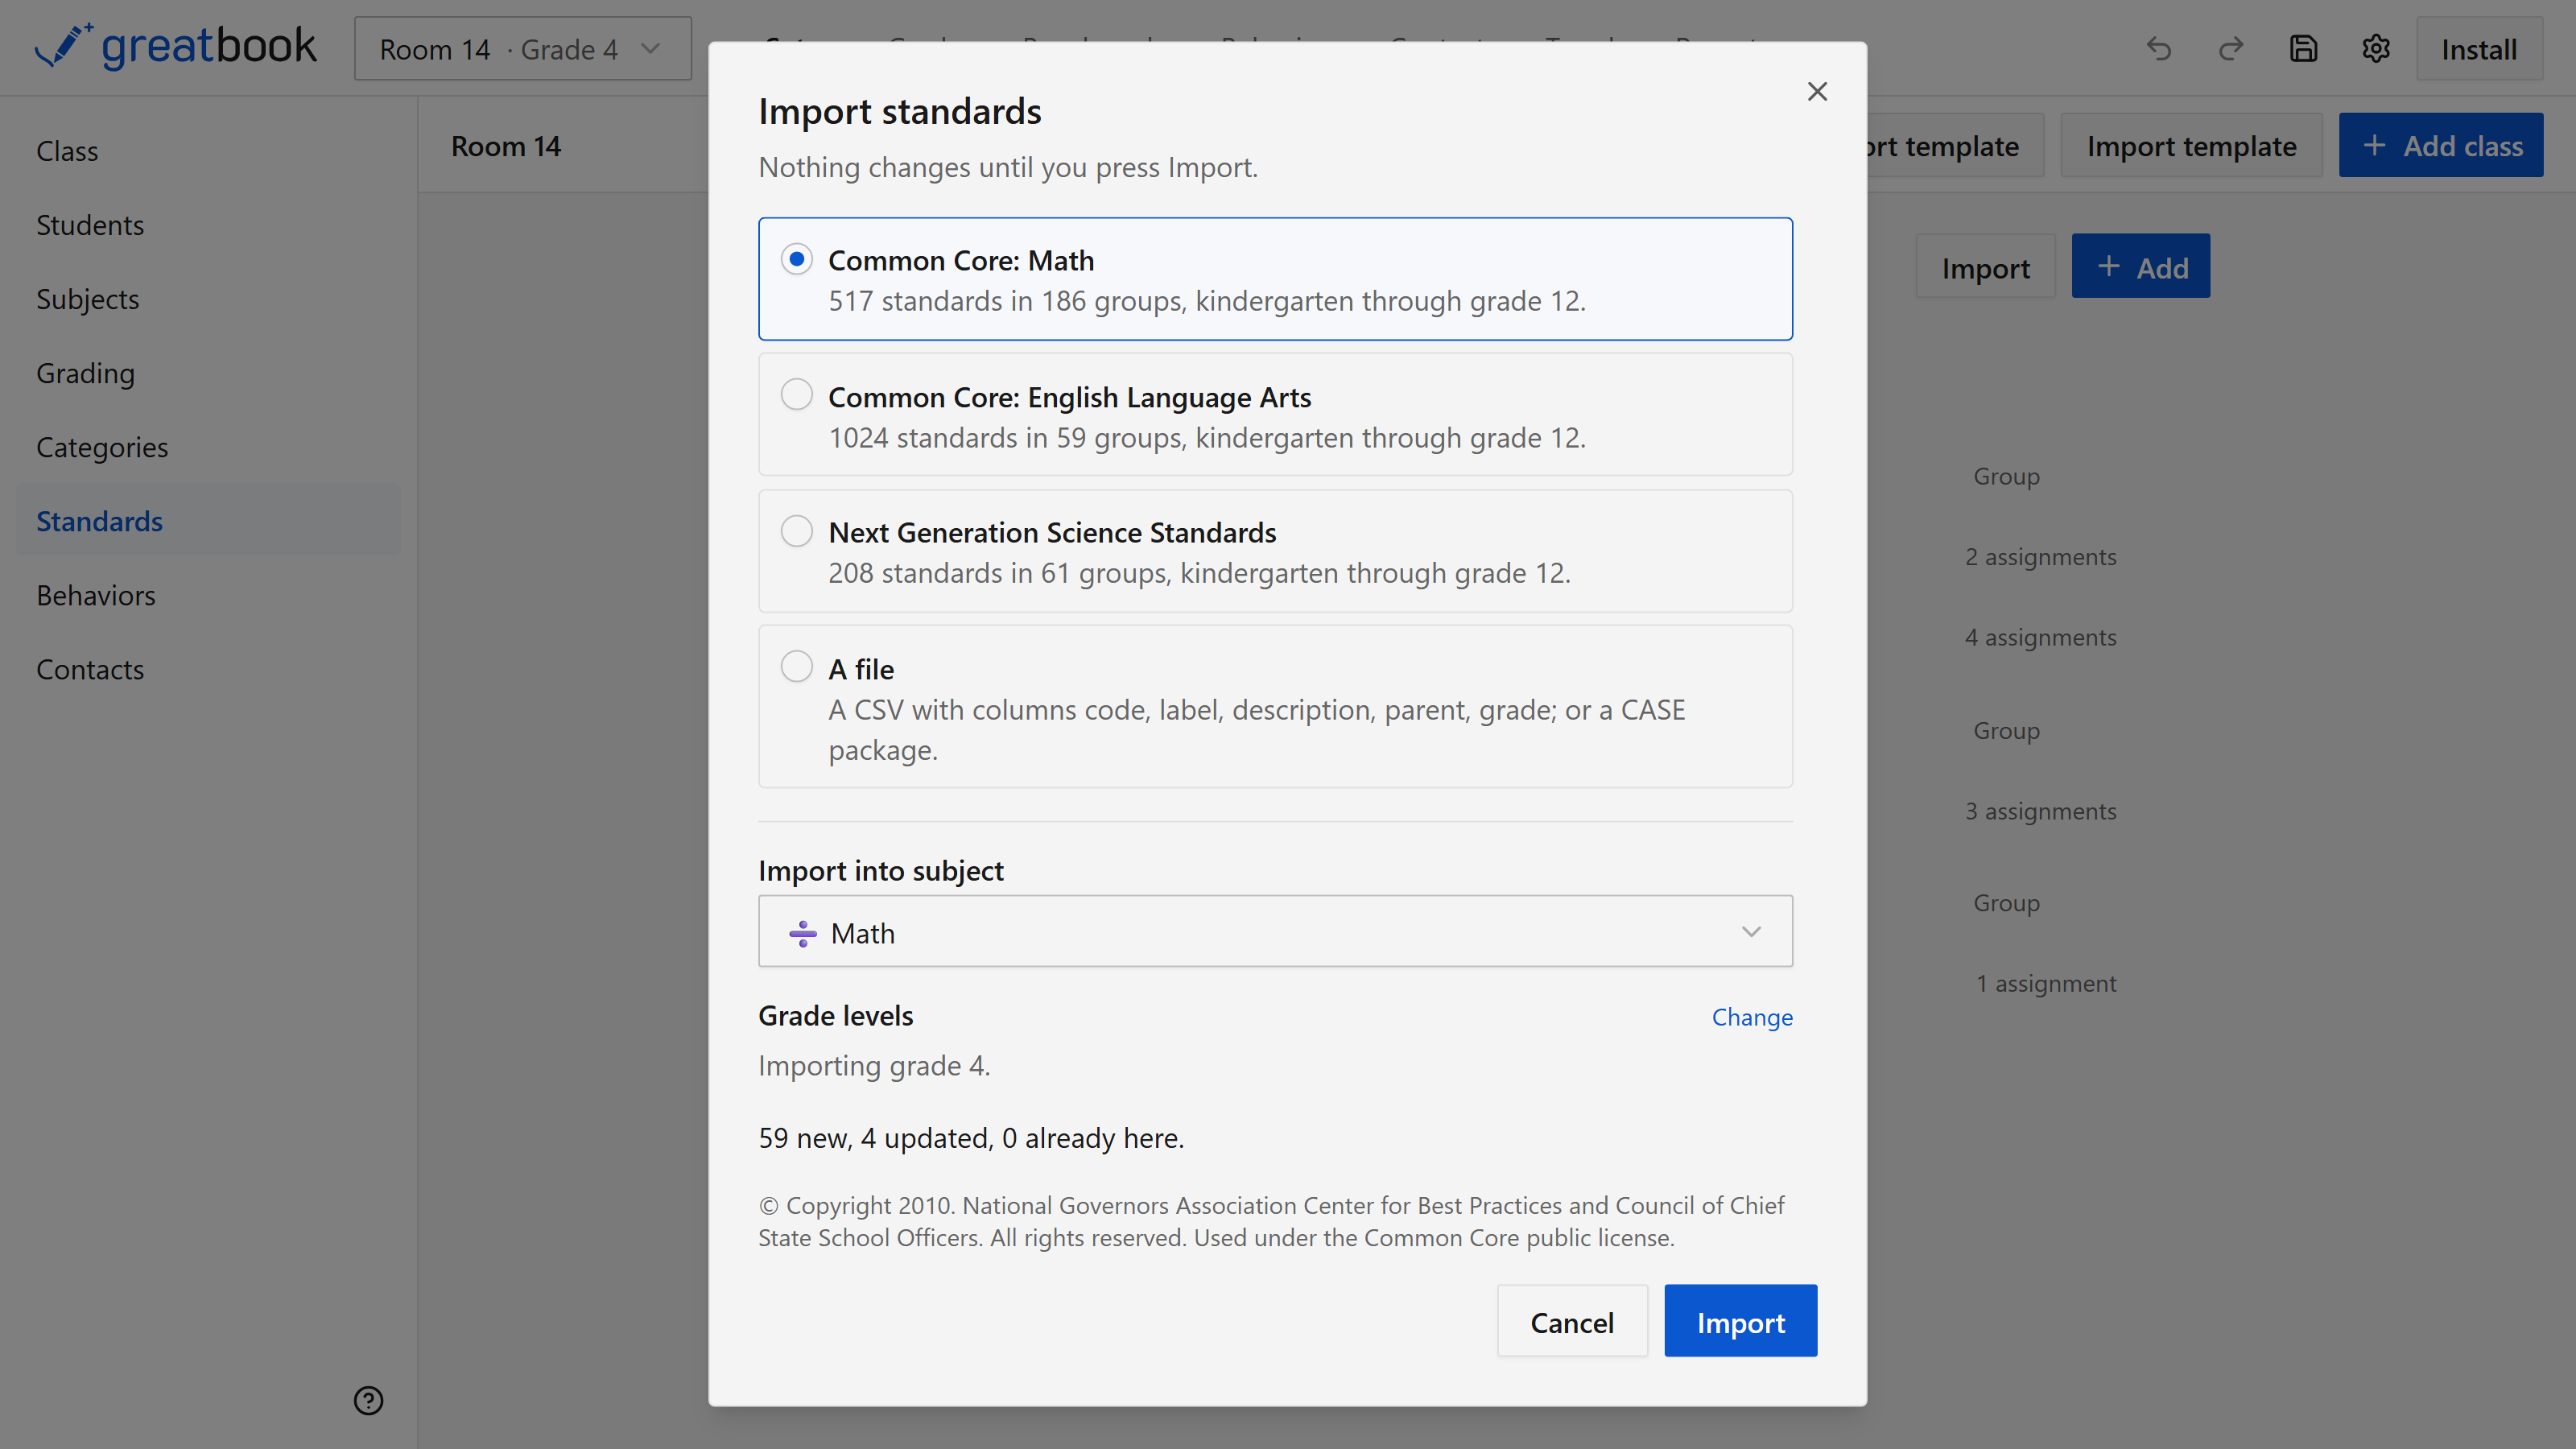
Task: Click the undo arrow icon
Action: pyautogui.click(x=2159, y=49)
